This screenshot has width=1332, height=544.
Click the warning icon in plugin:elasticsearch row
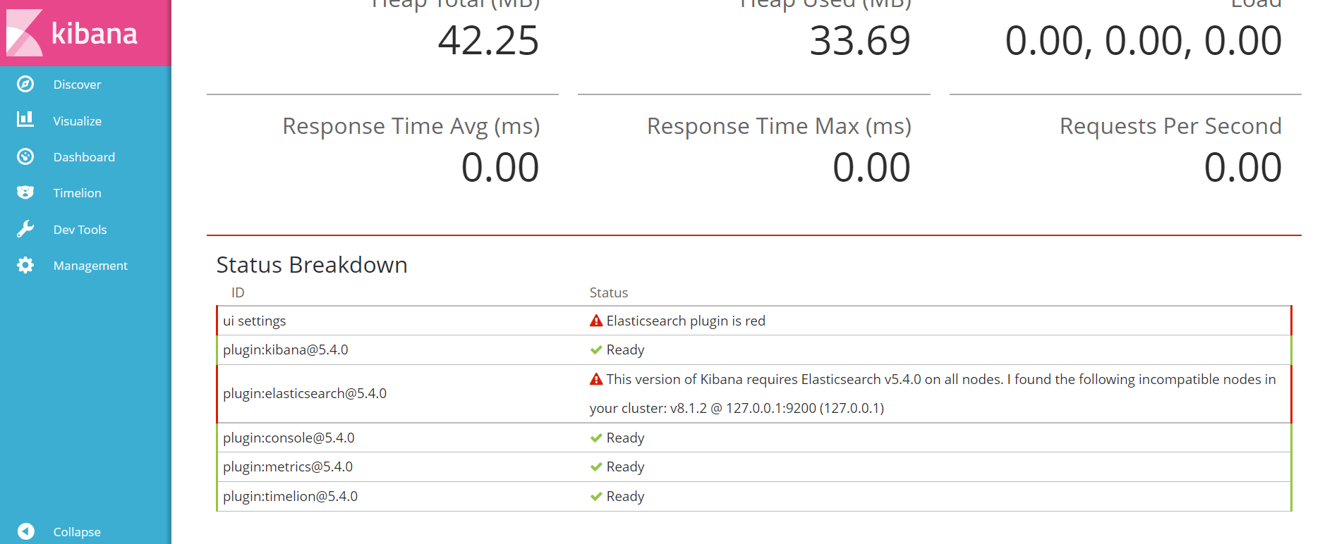tap(596, 379)
